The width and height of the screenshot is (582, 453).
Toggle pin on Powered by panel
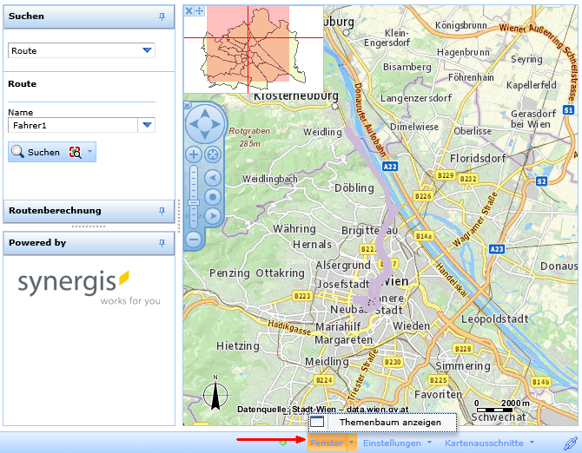click(x=162, y=244)
